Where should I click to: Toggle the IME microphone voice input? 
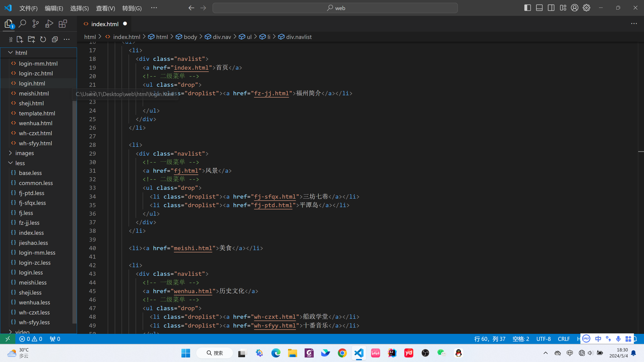point(618,339)
